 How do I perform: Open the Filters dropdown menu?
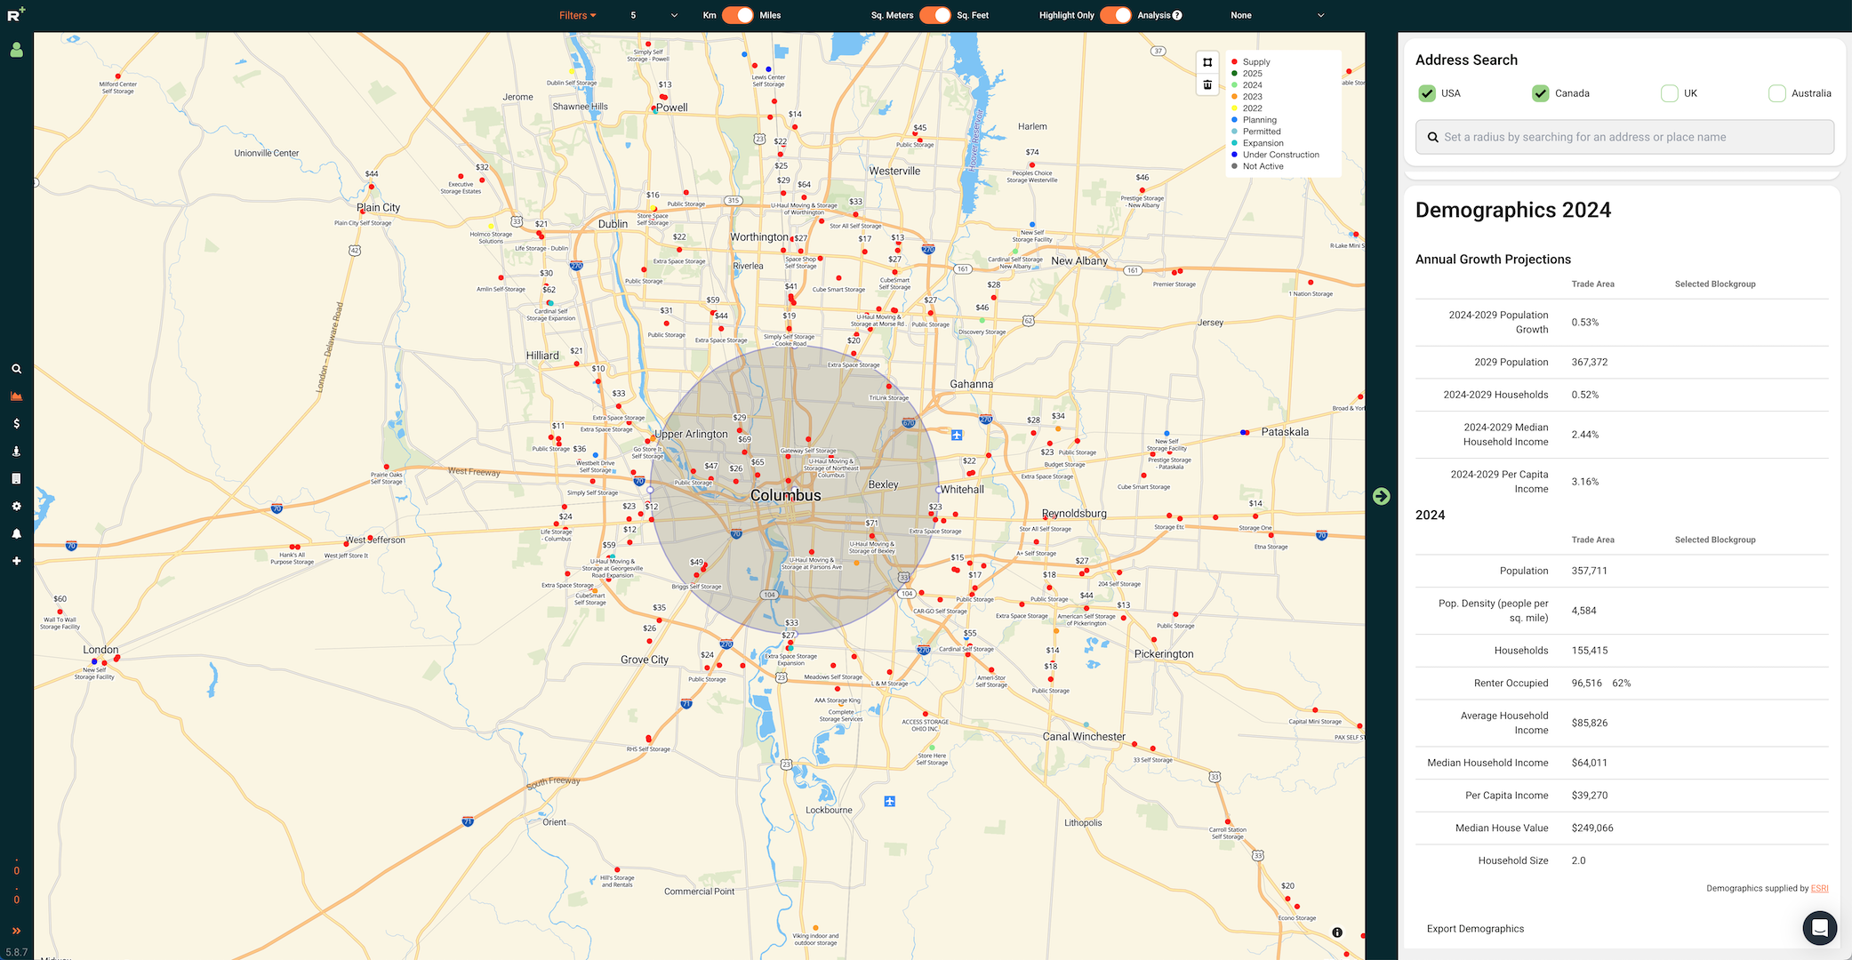coord(577,15)
